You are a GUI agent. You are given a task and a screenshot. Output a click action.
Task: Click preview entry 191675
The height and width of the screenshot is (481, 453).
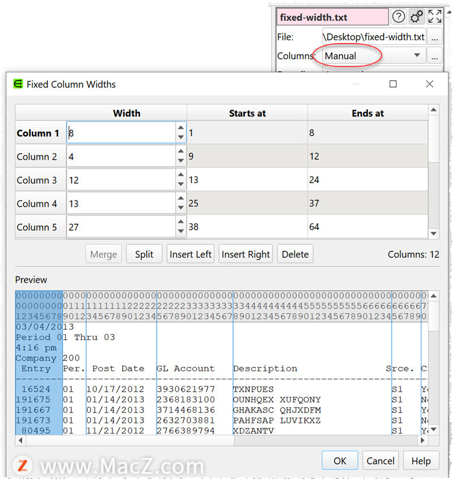coord(33,400)
